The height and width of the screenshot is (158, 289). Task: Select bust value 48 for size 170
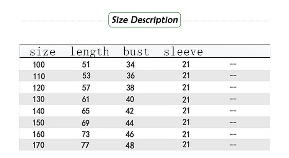[131, 146]
